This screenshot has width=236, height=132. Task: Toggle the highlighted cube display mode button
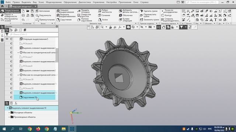coord(128,27)
